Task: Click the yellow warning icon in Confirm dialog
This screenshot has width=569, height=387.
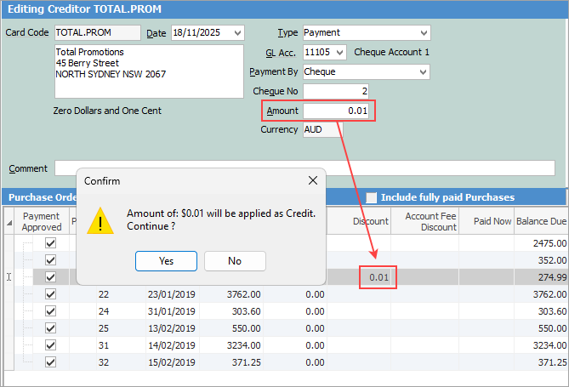Action: (100, 220)
